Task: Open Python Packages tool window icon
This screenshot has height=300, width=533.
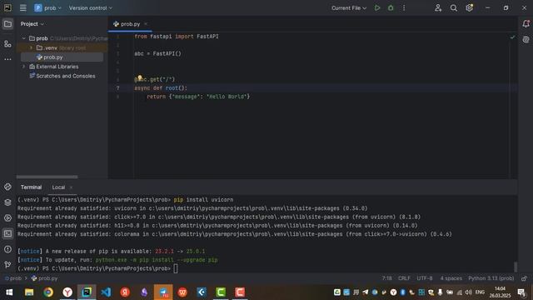Action: pos(7,187)
